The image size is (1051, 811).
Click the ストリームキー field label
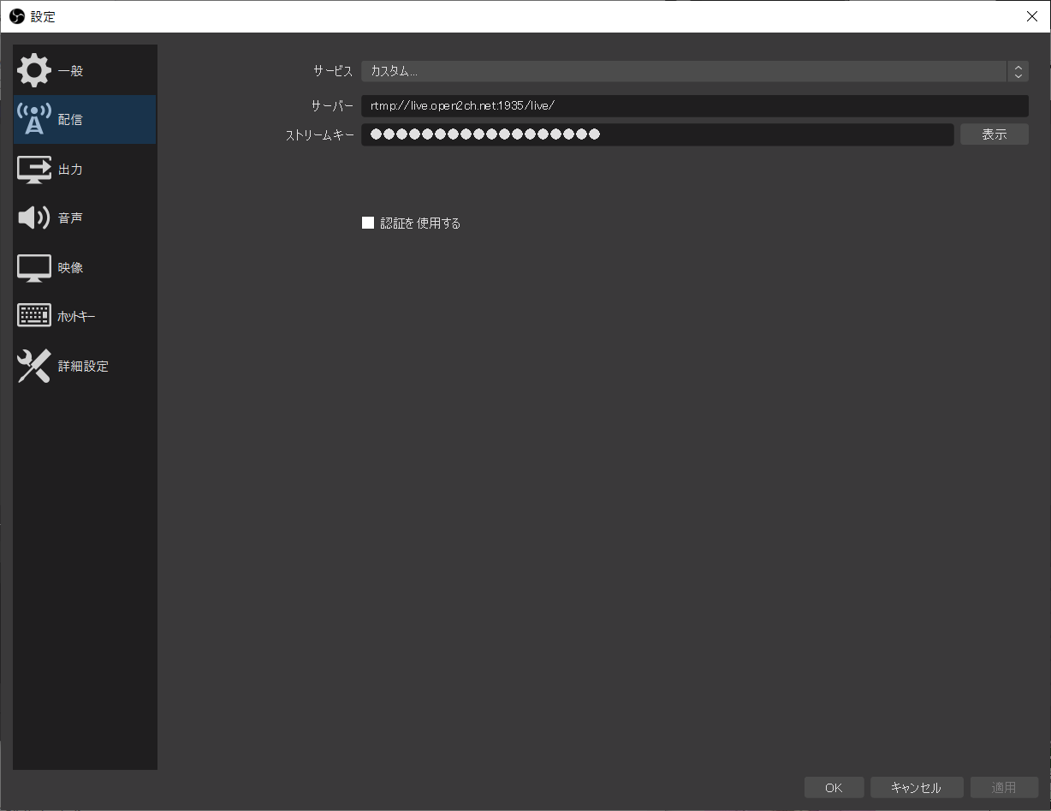pyautogui.click(x=319, y=134)
